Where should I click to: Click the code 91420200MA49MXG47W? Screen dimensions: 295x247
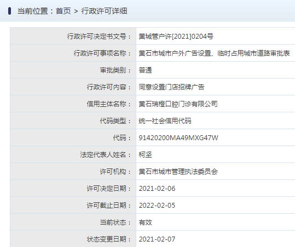(178, 138)
